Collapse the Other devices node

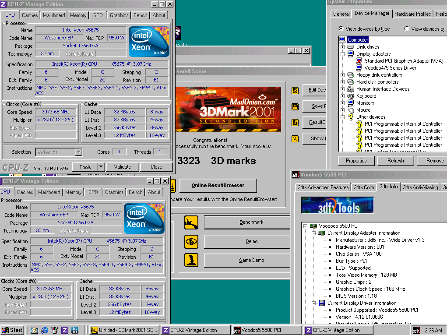pyautogui.click(x=343, y=117)
